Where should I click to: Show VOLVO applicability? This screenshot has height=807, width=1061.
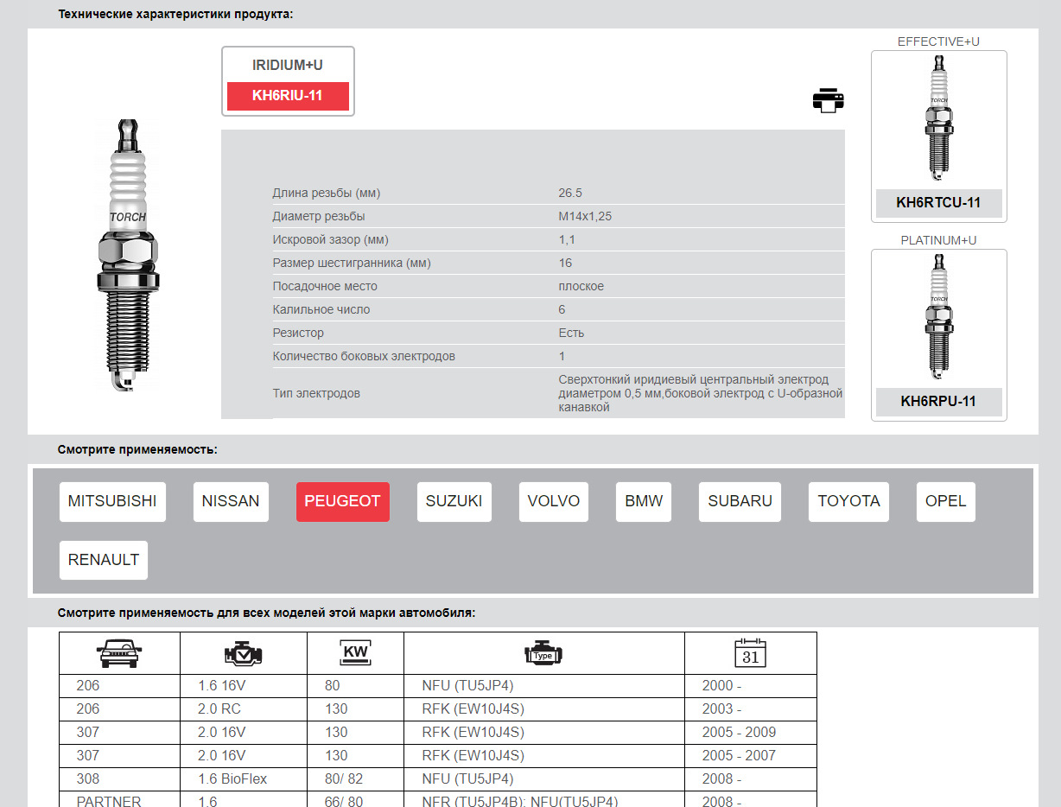point(554,502)
